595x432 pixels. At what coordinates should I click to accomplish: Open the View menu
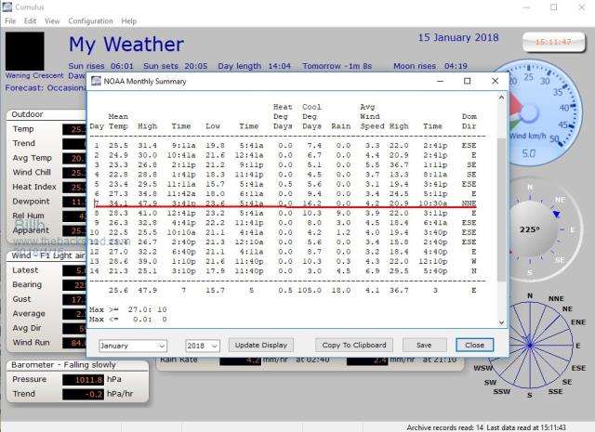(52, 20)
